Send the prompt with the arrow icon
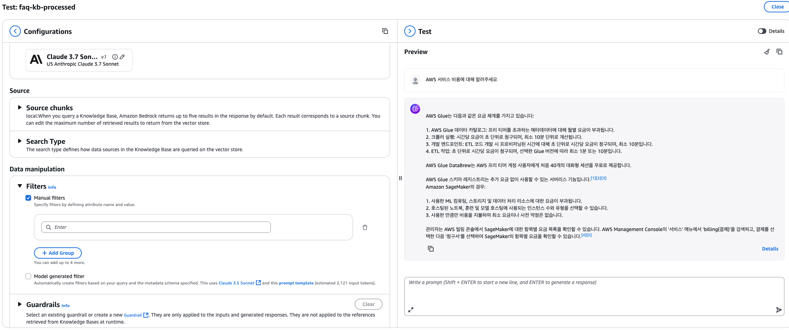789x330 pixels. tap(779, 310)
